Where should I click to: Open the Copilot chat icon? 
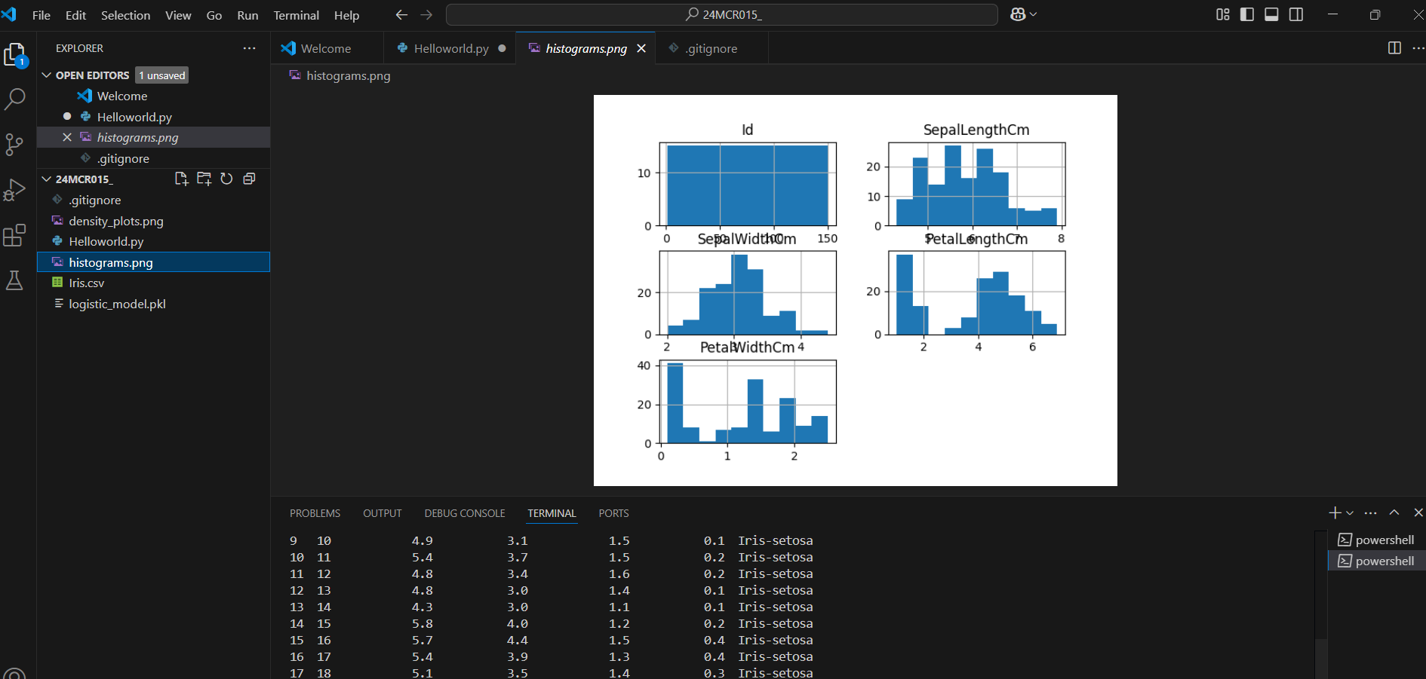pyautogui.click(x=1018, y=14)
